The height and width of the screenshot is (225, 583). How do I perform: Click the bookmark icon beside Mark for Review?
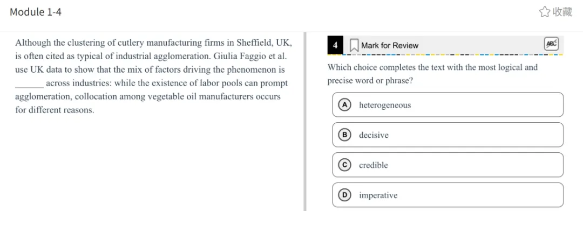[354, 45]
